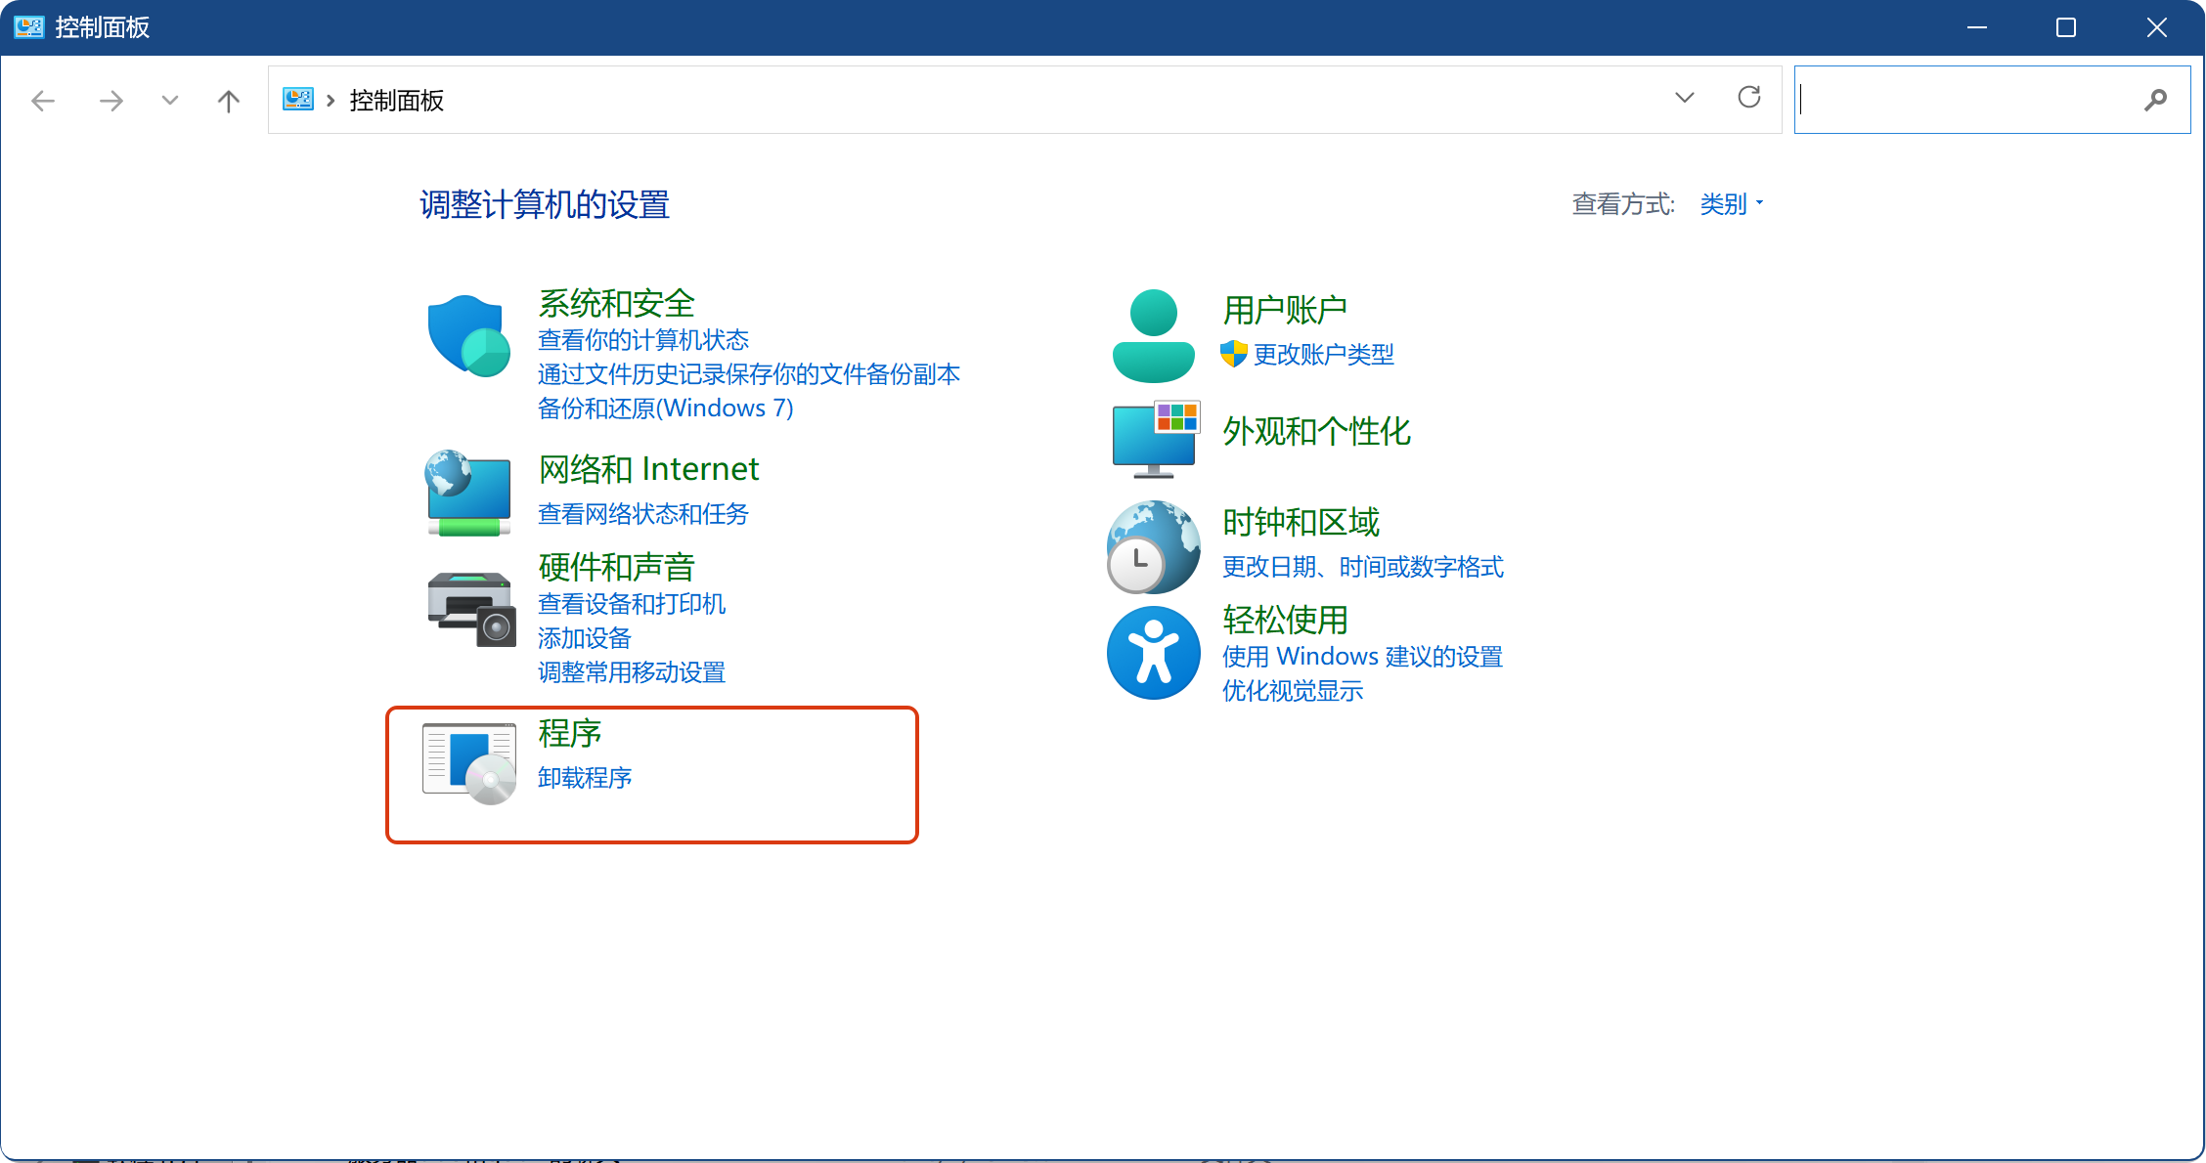Expand the breadcrumb chevron before 控制面板
This screenshot has height=1163, width=2206.
(331, 100)
